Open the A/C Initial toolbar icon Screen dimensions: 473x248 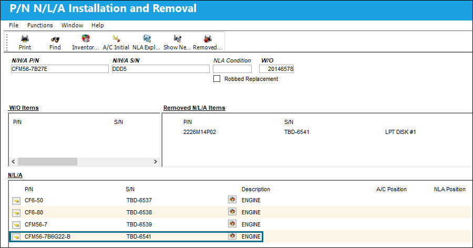(x=116, y=38)
